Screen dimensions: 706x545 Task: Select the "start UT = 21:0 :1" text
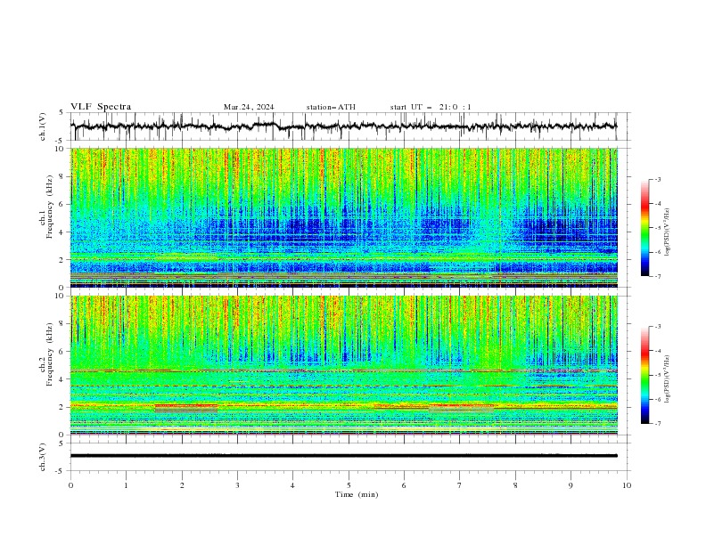click(x=431, y=107)
